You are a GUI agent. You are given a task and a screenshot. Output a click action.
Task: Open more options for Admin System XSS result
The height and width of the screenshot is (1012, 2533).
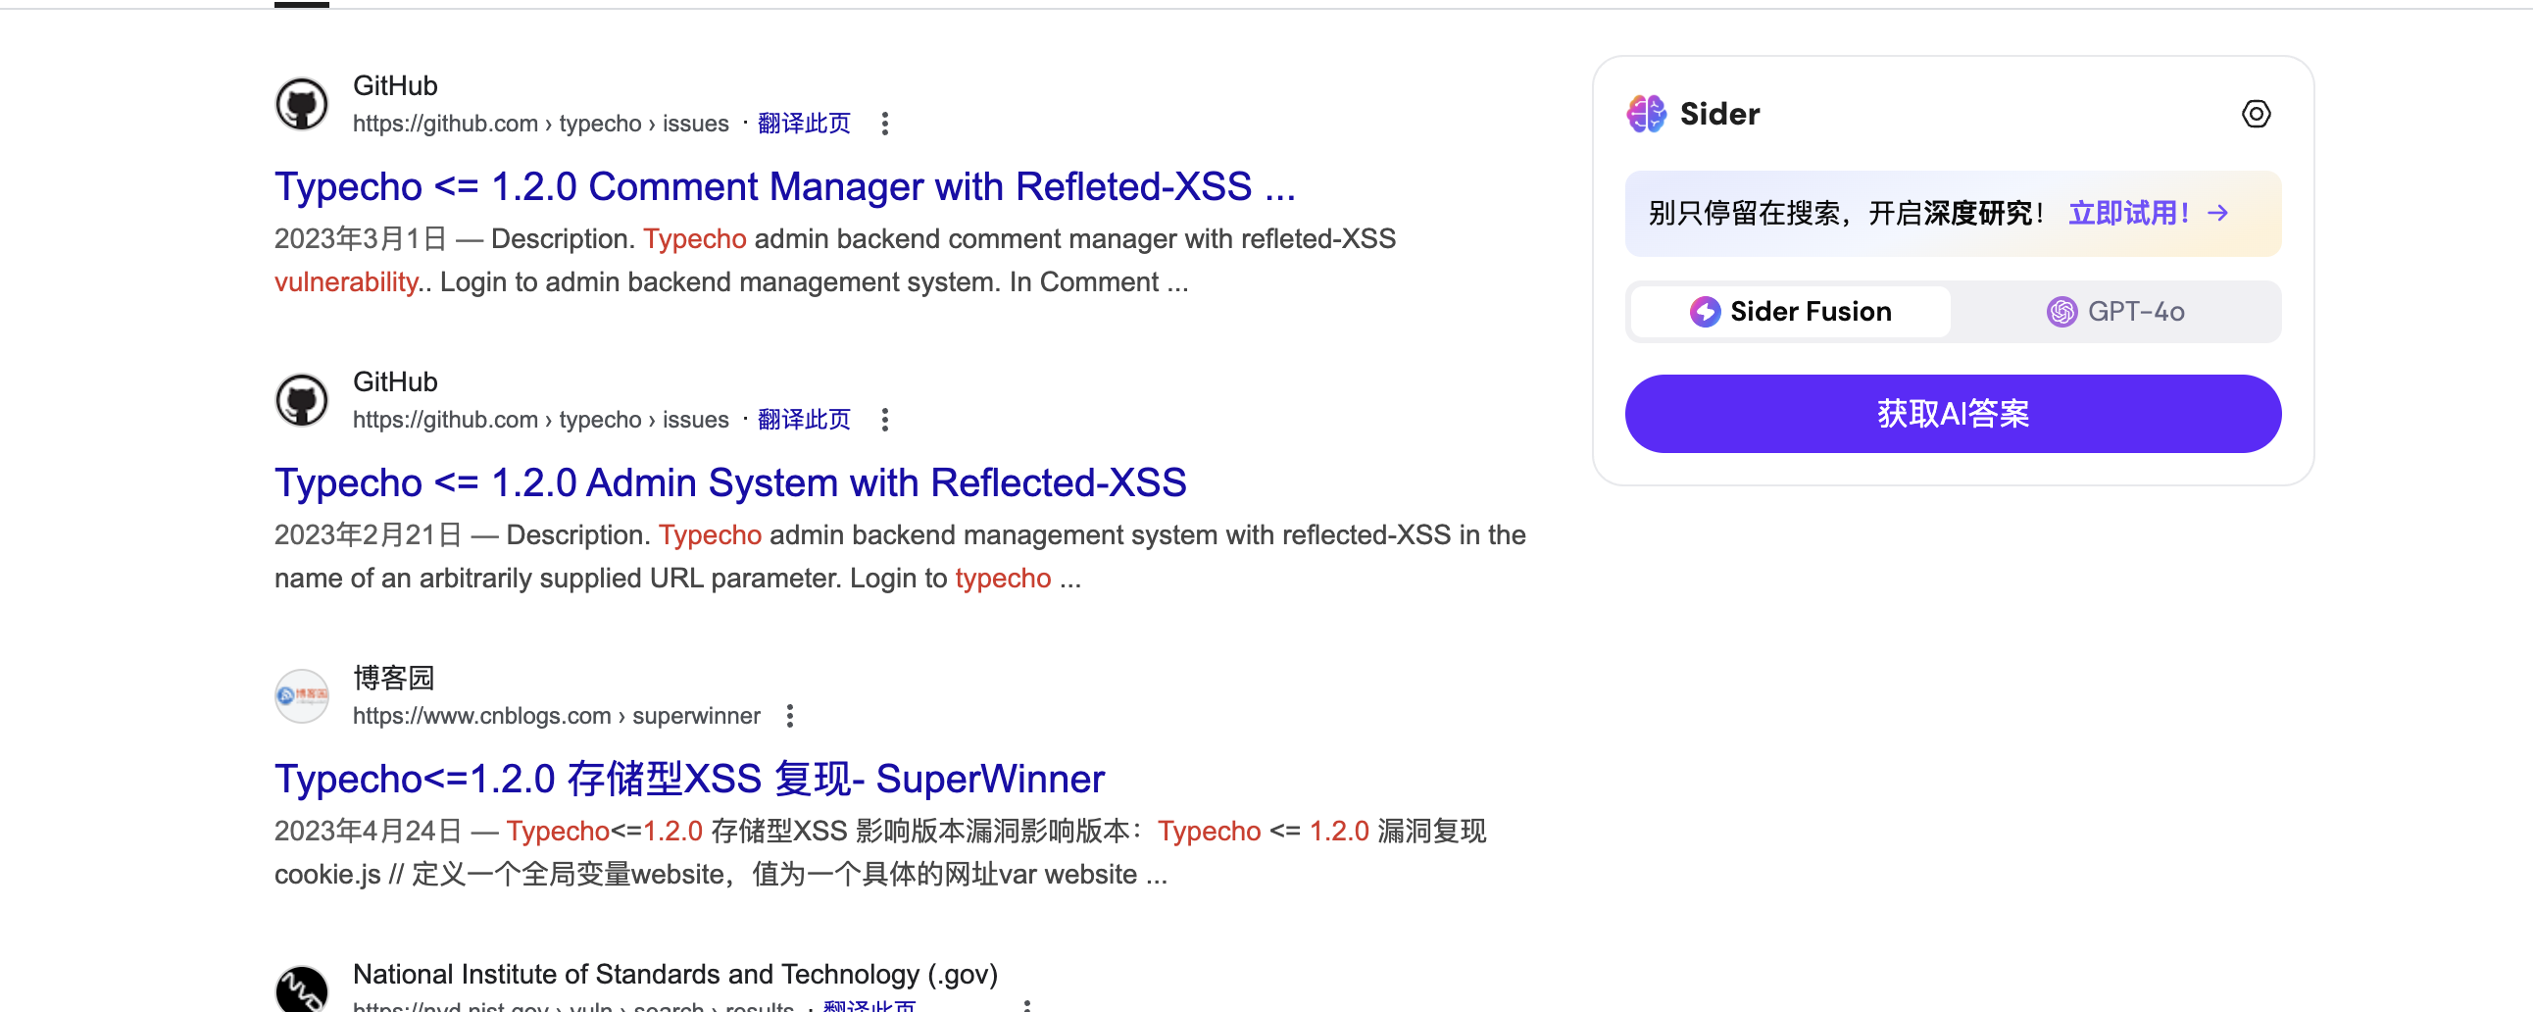tap(885, 420)
